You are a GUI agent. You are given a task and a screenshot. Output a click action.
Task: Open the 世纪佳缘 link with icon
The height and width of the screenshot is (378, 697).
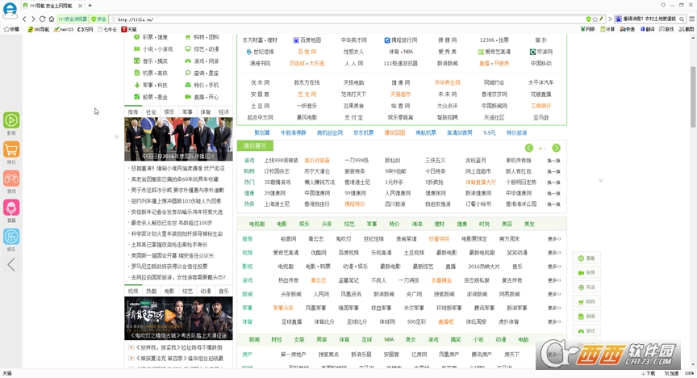pyautogui.click(x=261, y=52)
